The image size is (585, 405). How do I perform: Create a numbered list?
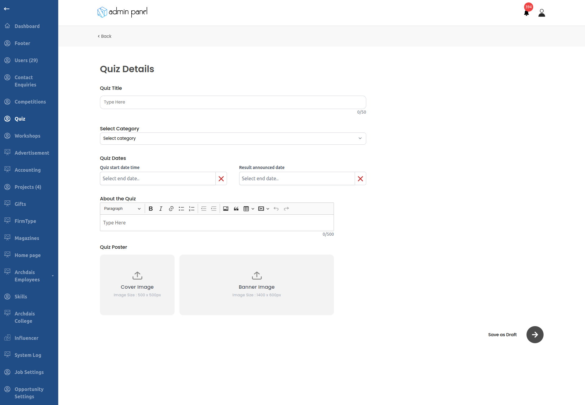tap(192, 209)
